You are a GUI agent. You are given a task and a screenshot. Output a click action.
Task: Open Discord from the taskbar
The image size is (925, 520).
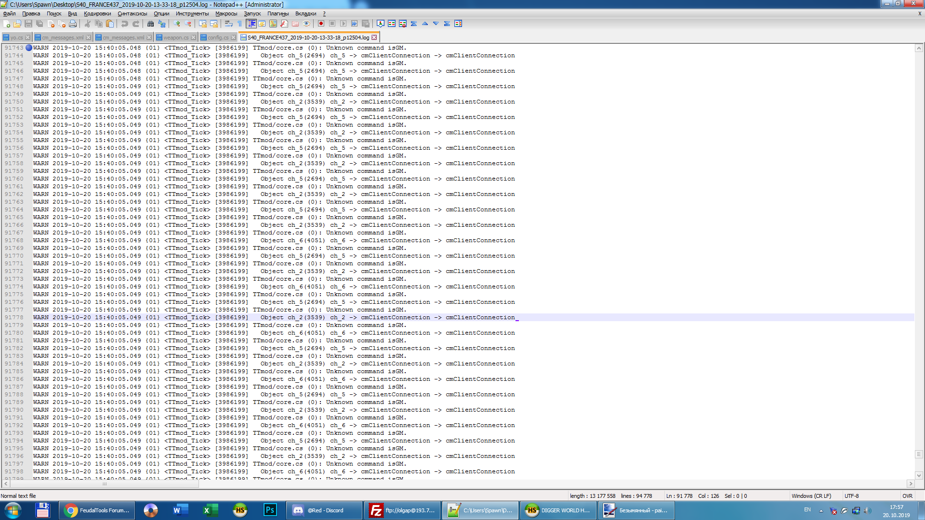(x=325, y=510)
